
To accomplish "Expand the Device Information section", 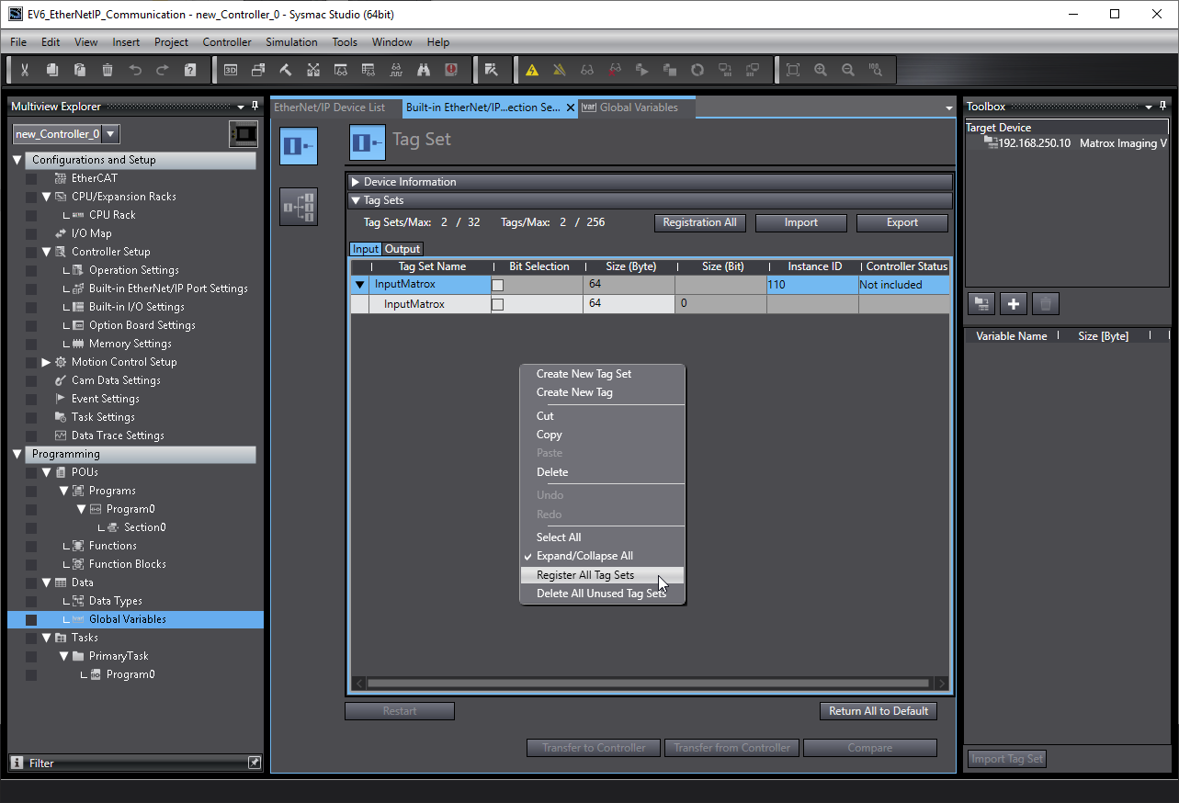I will tap(357, 182).
